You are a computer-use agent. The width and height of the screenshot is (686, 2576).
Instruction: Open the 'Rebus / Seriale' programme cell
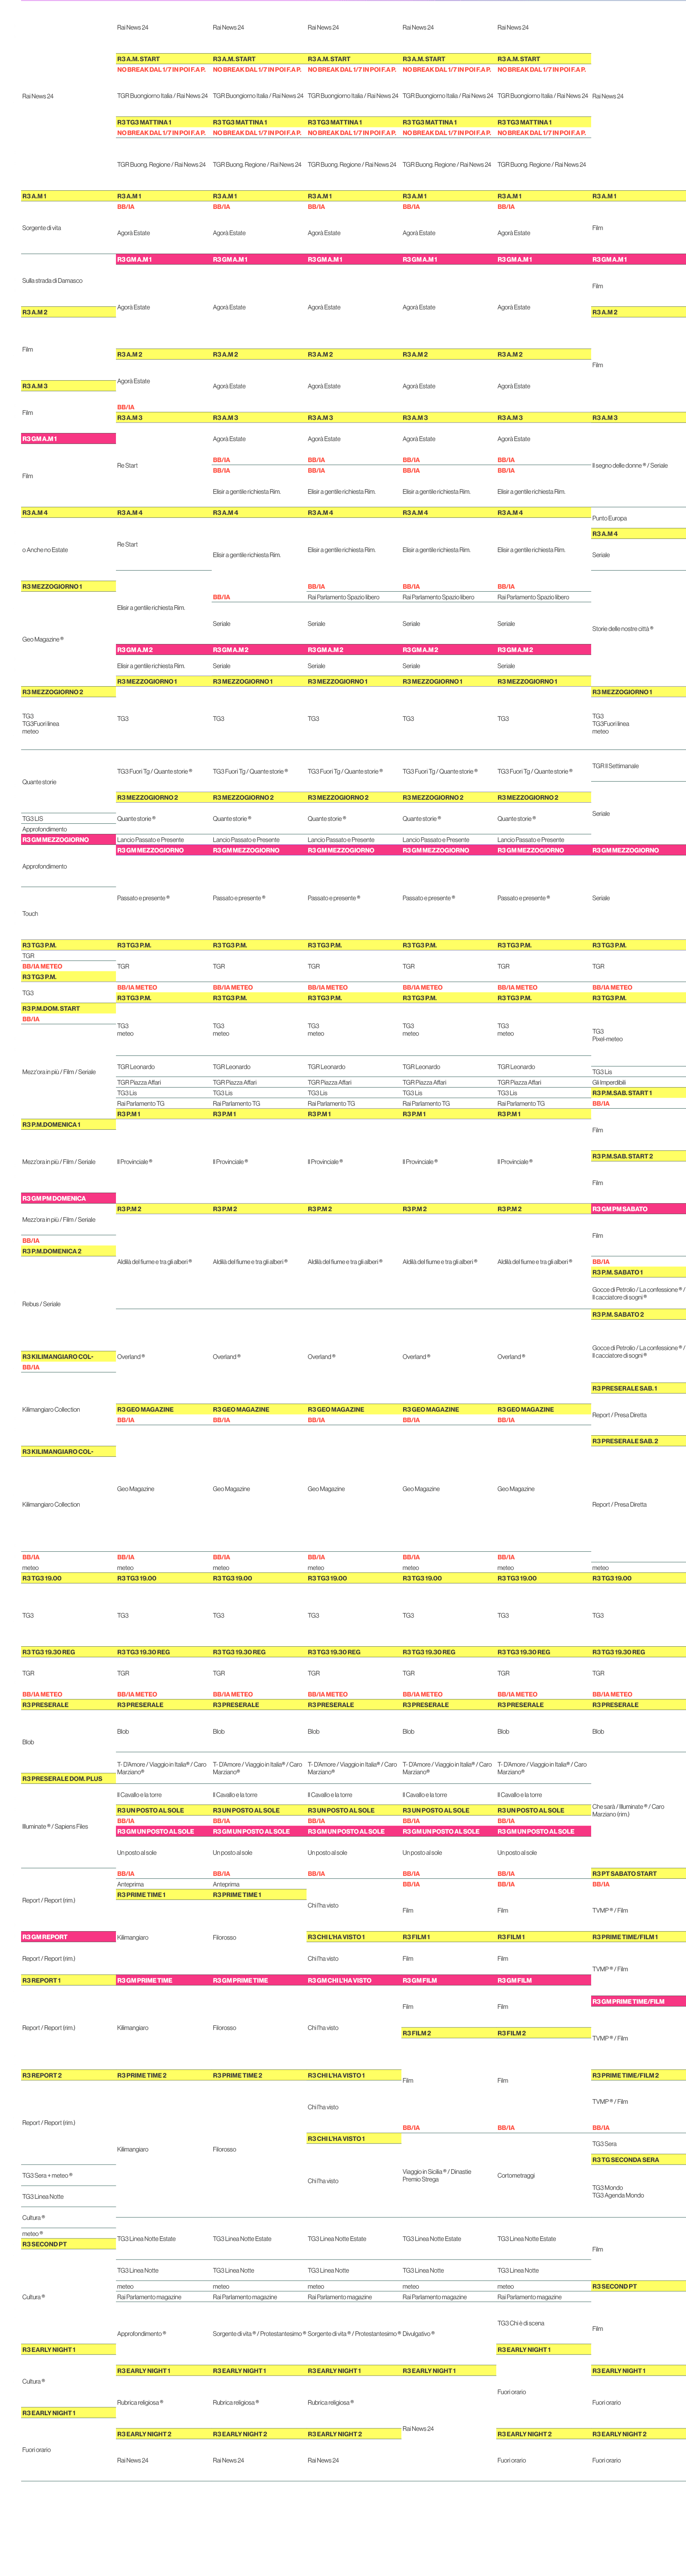(41, 1304)
